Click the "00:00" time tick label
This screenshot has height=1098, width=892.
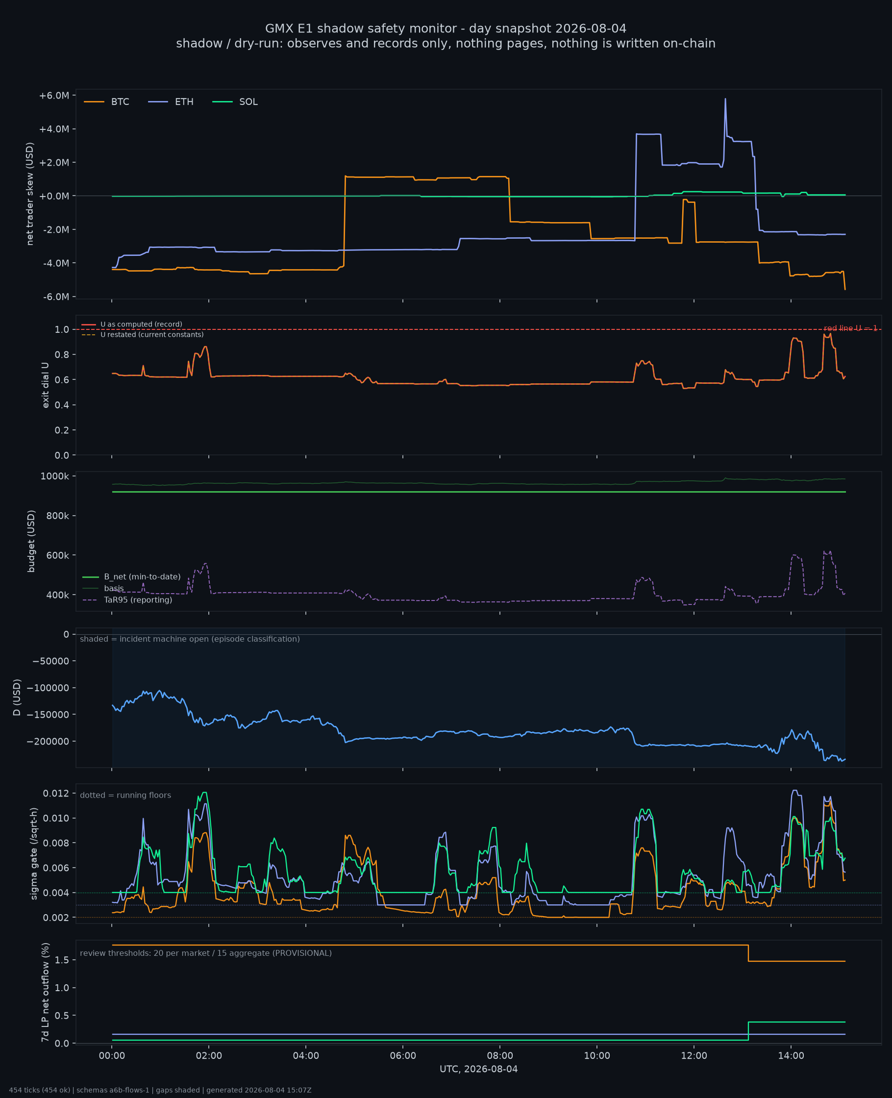point(112,1056)
